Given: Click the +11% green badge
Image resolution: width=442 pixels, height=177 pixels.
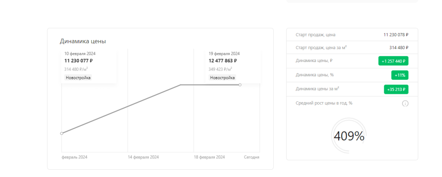Looking at the screenshot, I should [x=400, y=75].
